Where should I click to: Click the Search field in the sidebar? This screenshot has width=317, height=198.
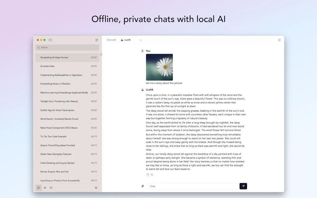click(67, 47)
